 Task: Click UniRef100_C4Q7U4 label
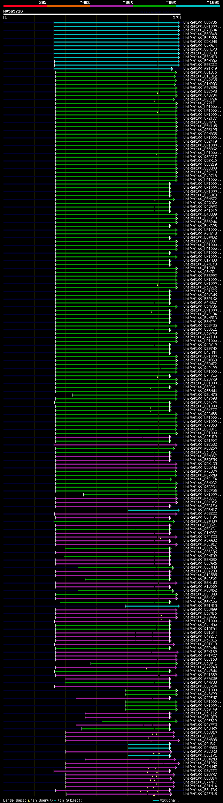click(200, 96)
